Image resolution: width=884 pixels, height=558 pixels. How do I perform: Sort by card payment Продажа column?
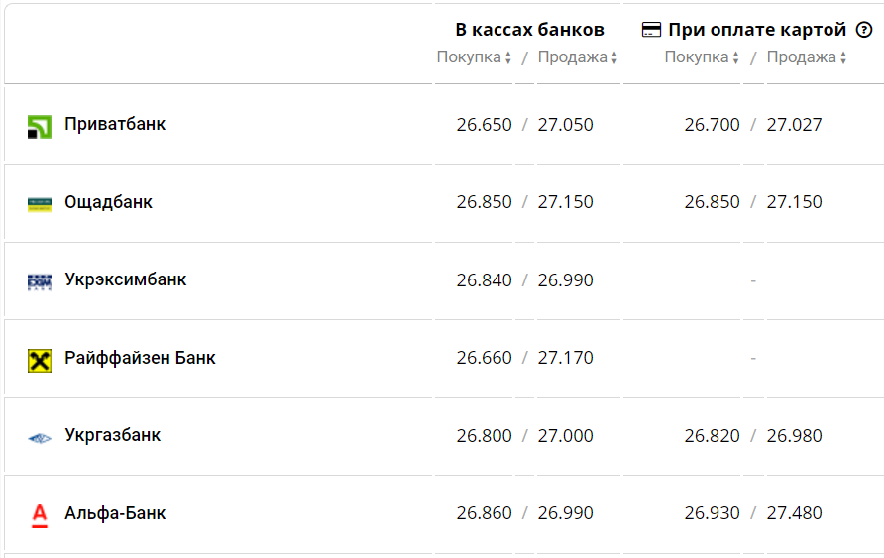click(806, 57)
